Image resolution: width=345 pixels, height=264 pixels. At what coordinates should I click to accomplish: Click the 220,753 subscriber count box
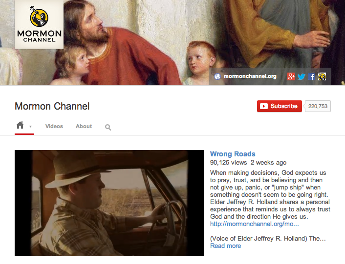[x=318, y=106]
